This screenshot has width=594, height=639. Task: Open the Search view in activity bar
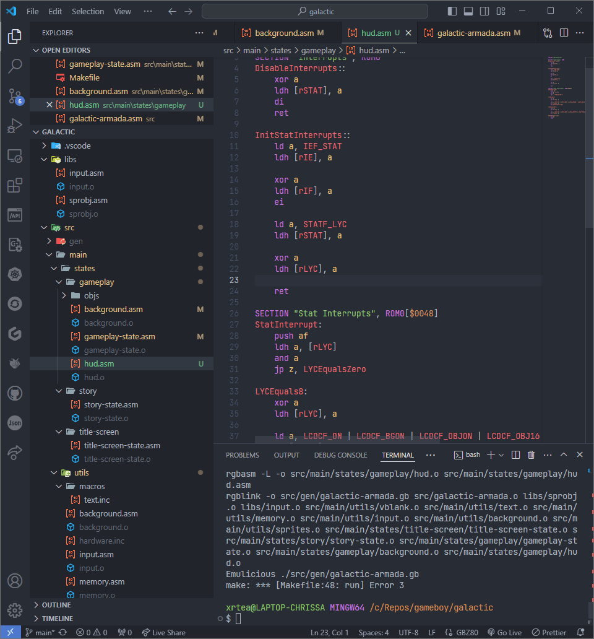[x=15, y=66]
